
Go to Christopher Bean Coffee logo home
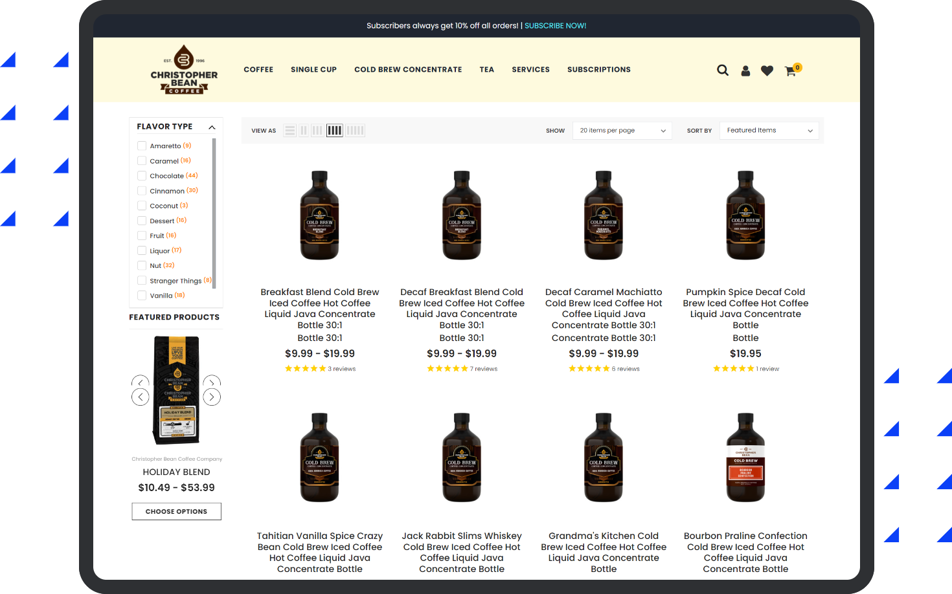[184, 70]
